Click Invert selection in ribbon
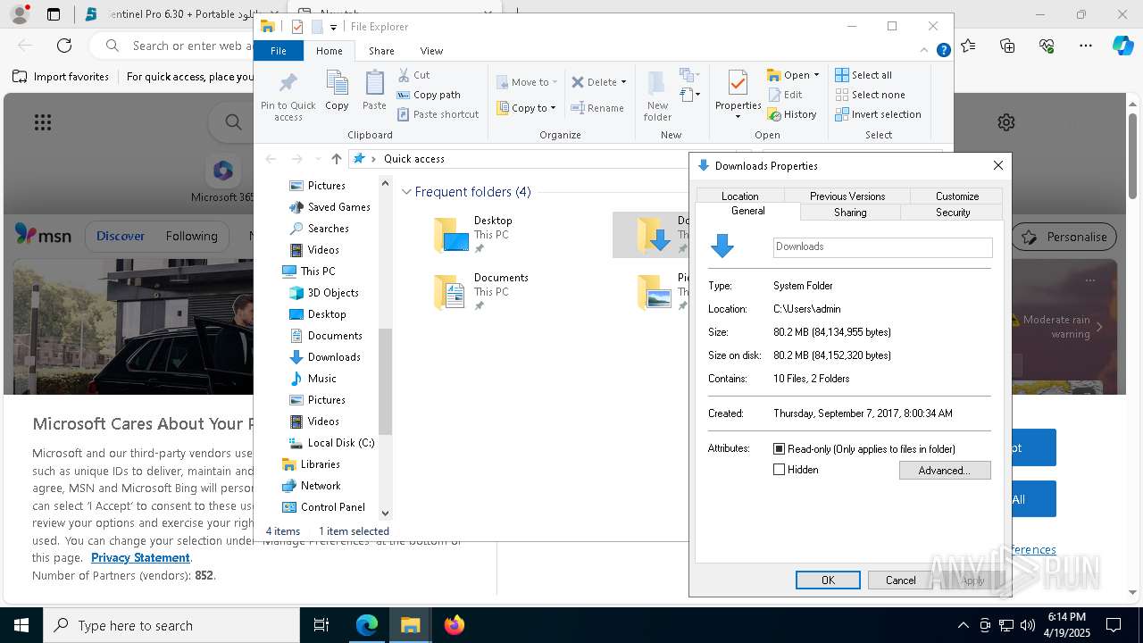The height and width of the screenshot is (643, 1143). click(x=878, y=114)
